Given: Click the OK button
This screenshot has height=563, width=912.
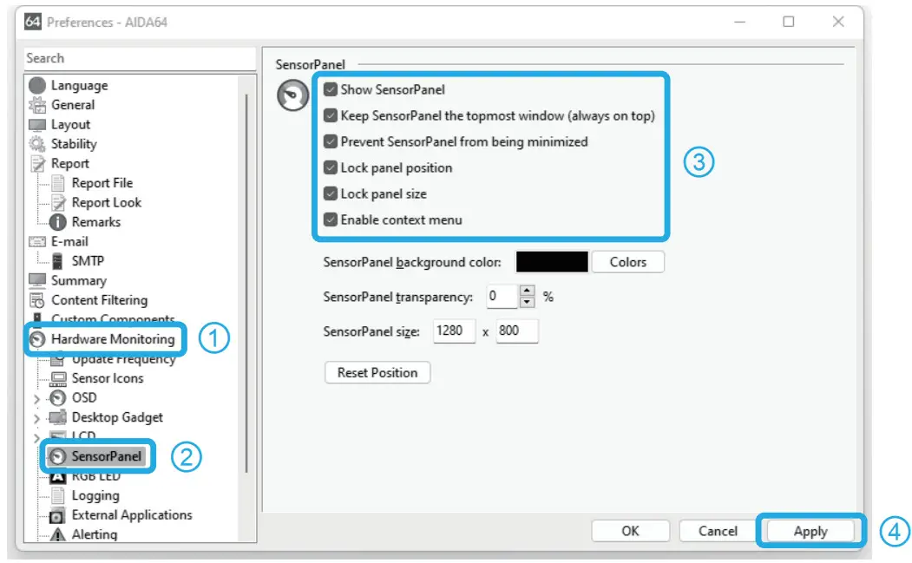Looking at the screenshot, I should coord(630,531).
